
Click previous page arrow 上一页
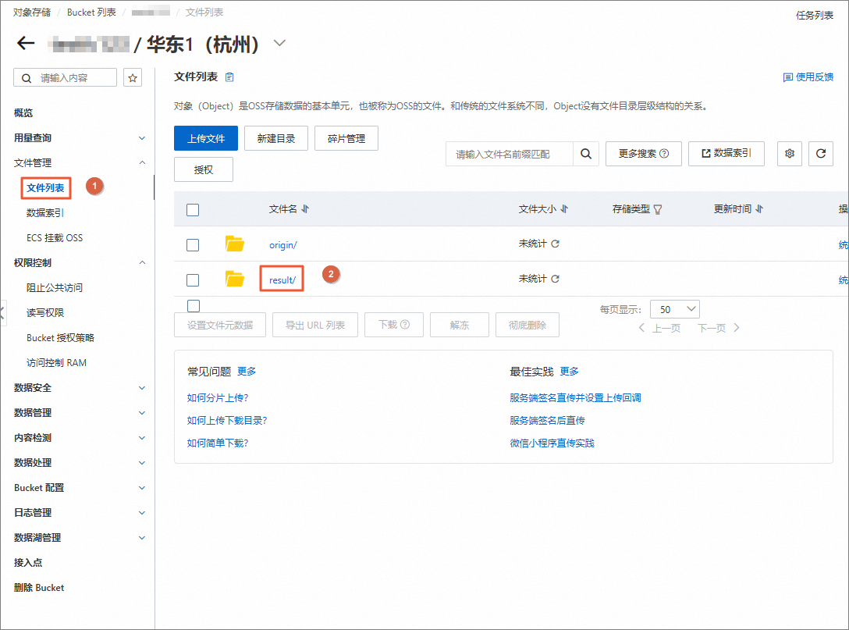click(x=641, y=328)
